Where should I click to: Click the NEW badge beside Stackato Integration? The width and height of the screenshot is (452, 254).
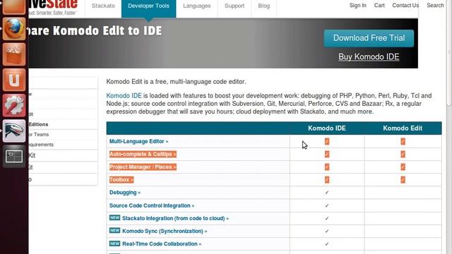click(114, 218)
